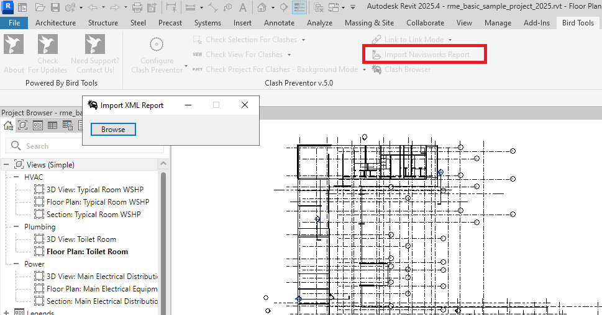Switch to the Annotate ribbon tab

pyautogui.click(x=279, y=22)
